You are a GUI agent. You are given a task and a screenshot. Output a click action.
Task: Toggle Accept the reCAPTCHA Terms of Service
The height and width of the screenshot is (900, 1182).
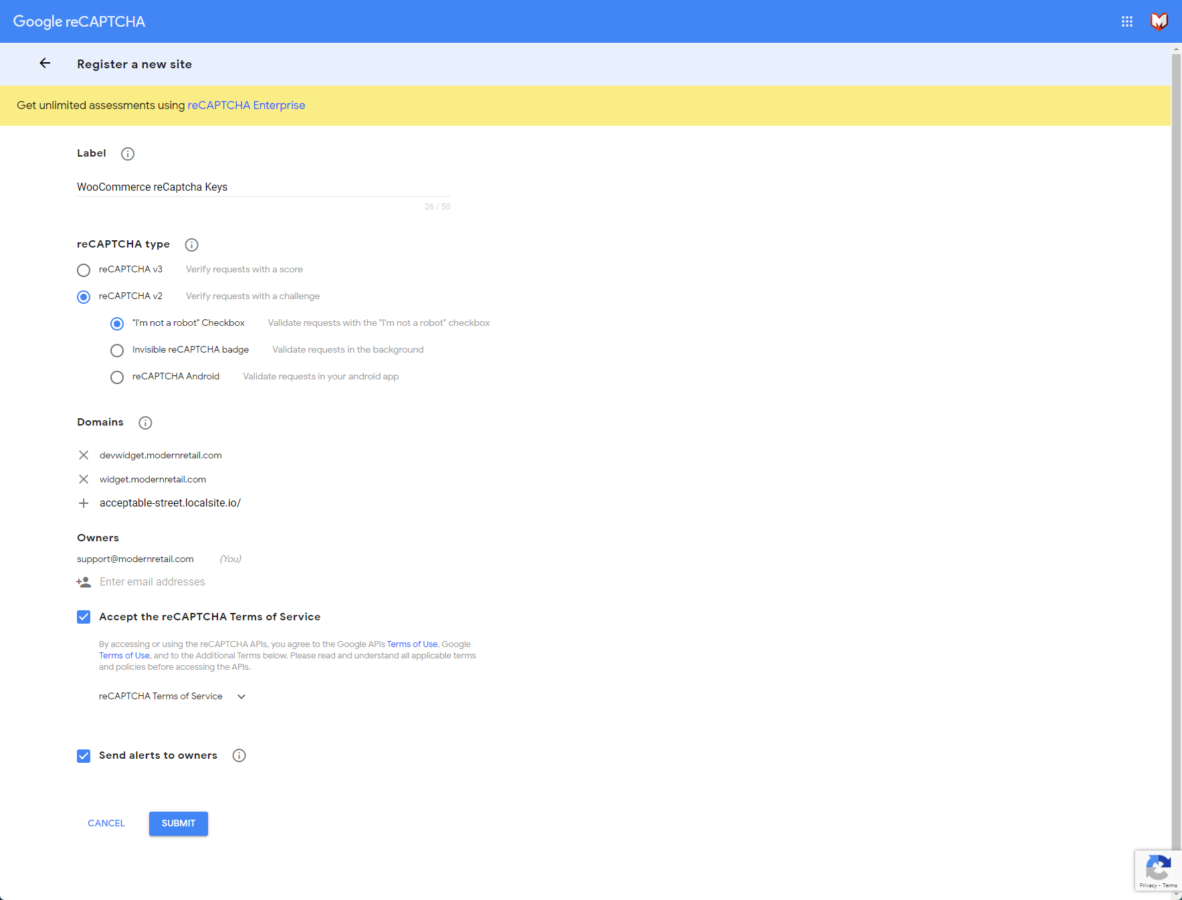pyautogui.click(x=84, y=617)
